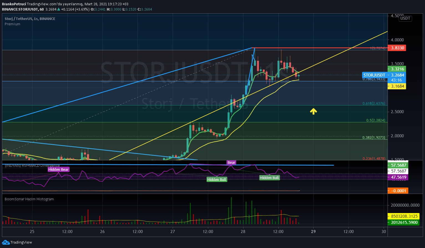The width and height of the screenshot is (425, 248).
Task: Click the red 3.8330 price tag
Action: point(397,48)
